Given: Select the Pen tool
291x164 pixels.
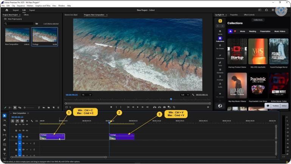Looking at the screenshot, I should [5, 140].
